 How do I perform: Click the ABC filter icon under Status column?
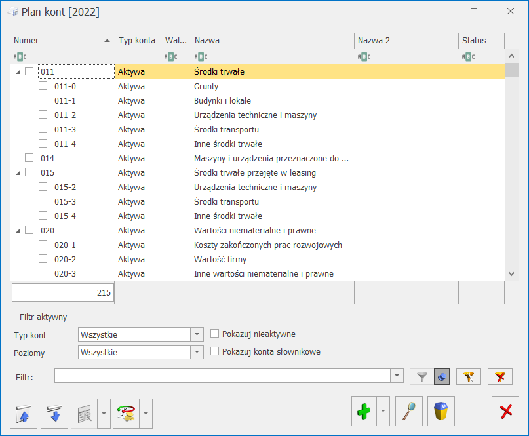coord(468,56)
